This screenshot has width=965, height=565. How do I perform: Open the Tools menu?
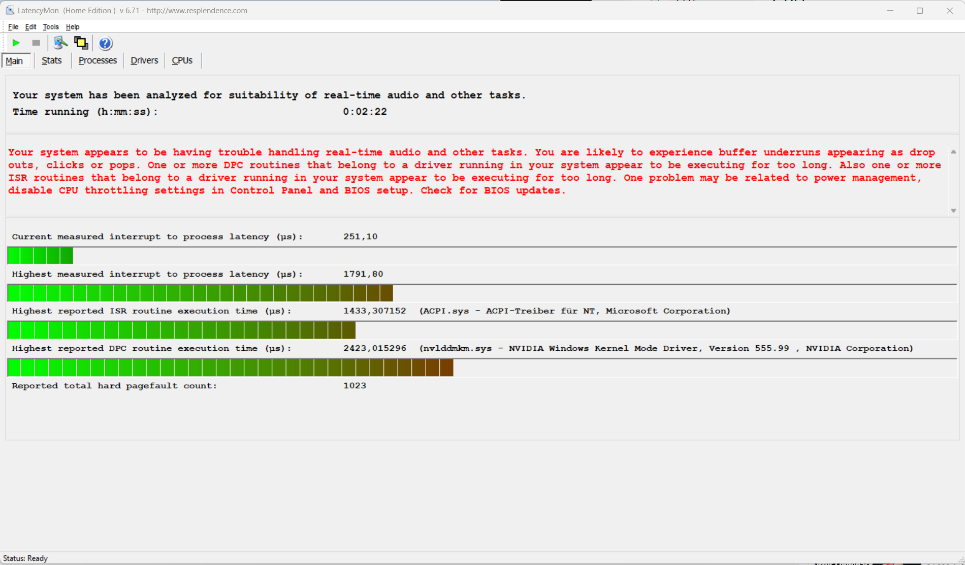(50, 27)
